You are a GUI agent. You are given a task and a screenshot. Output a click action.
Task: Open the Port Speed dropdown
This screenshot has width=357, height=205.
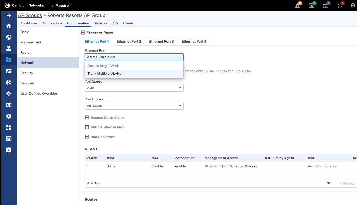tap(134, 88)
